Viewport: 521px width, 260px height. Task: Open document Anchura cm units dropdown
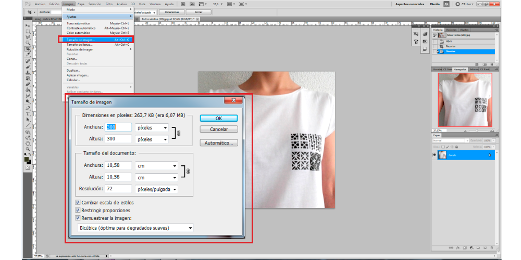(x=156, y=165)
